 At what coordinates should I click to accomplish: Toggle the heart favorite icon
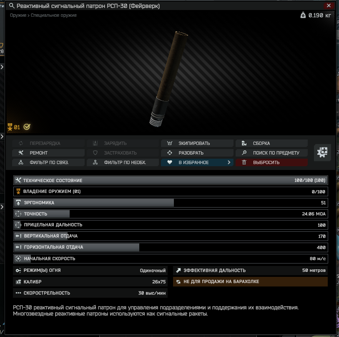[x=170, y=162]
